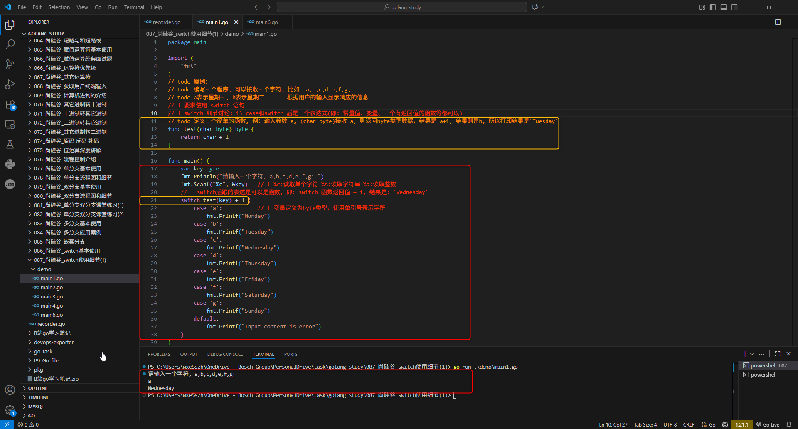Click the golang_study command center search box
798x429 pixels.
[402, 7]
